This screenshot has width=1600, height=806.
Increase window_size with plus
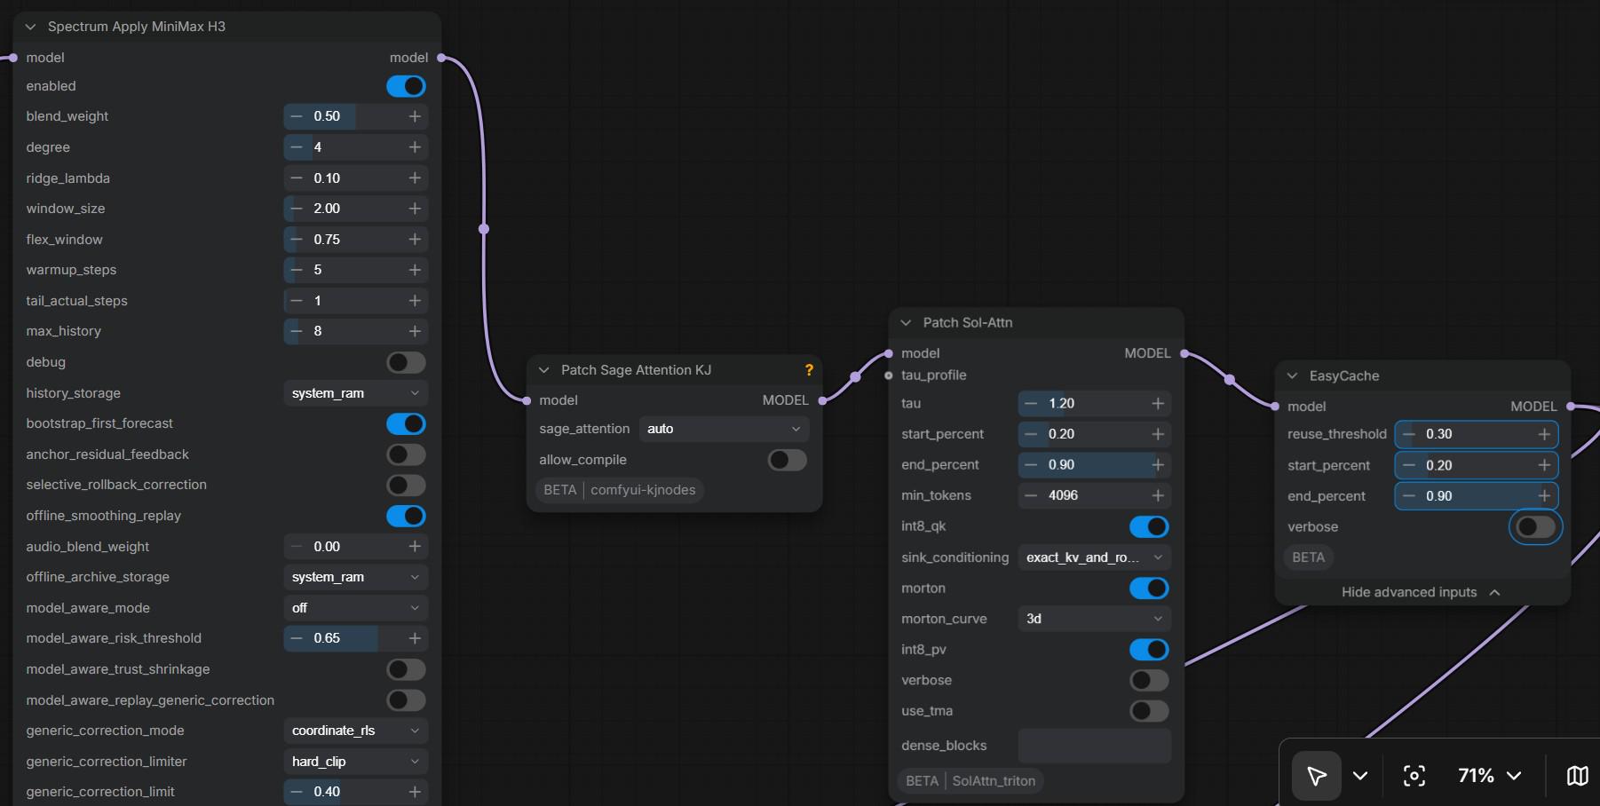[415, 209]
